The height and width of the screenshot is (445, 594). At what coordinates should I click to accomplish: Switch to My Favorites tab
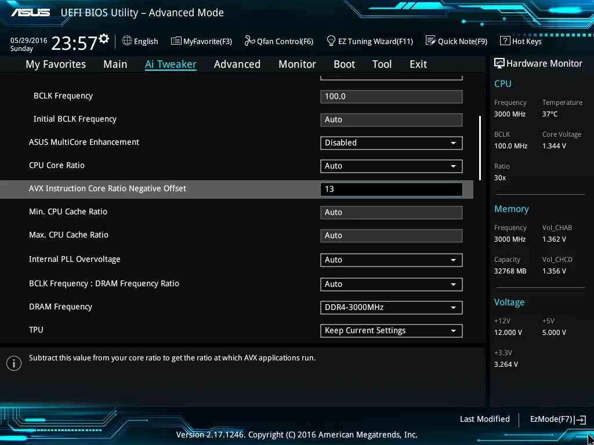(x=56, y=64)
